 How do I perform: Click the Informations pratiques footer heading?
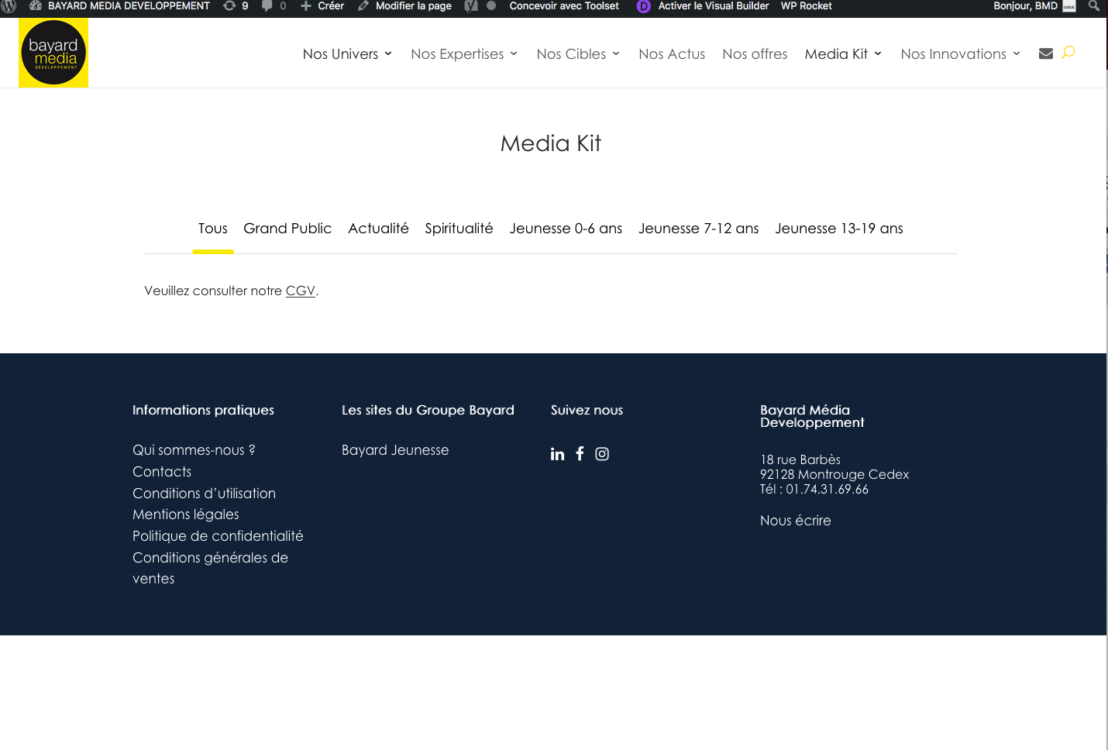coord(203,411)
